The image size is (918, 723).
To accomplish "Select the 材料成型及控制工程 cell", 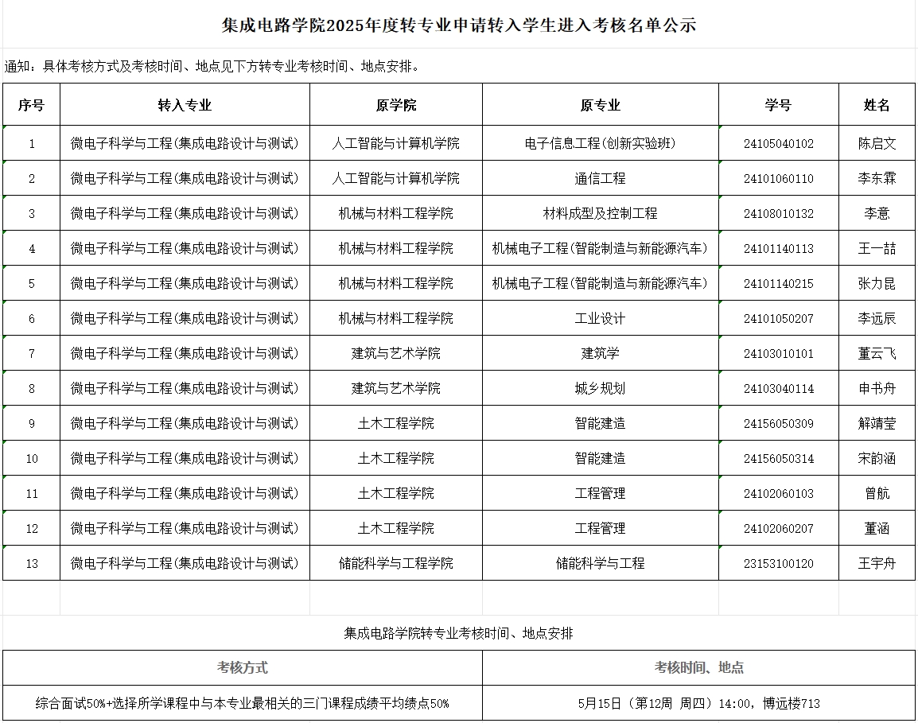I will (600, 214).
